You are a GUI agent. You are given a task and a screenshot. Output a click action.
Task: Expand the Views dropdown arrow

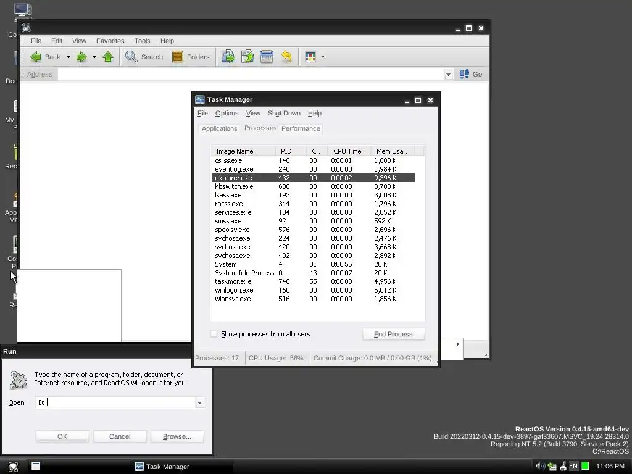pyautogui.click(x=323, y=57)
